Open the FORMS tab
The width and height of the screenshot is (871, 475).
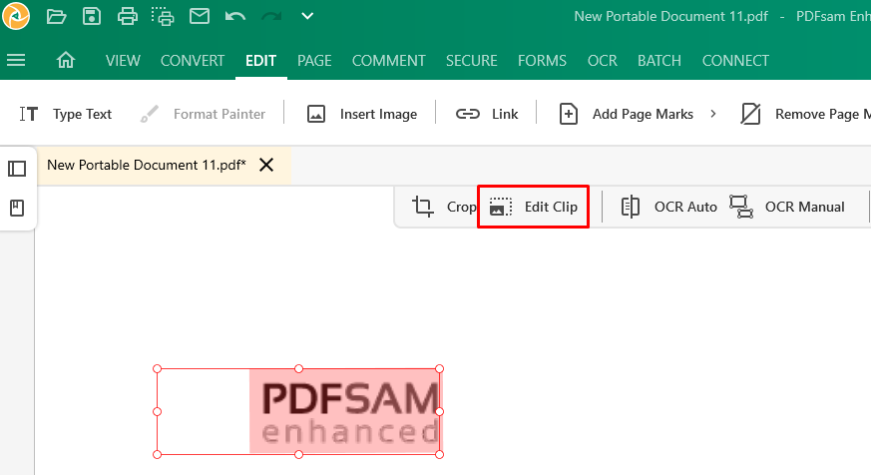[x=542, y=61]
